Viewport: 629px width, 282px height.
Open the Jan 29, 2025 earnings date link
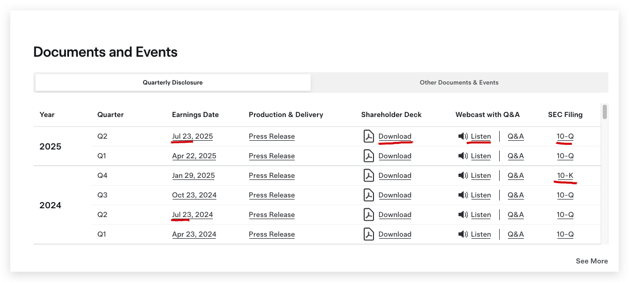pos(193,176)
